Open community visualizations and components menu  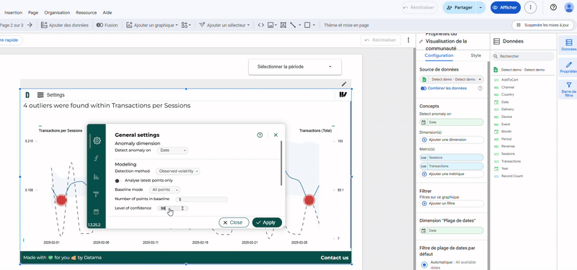(x=186, y=25)
